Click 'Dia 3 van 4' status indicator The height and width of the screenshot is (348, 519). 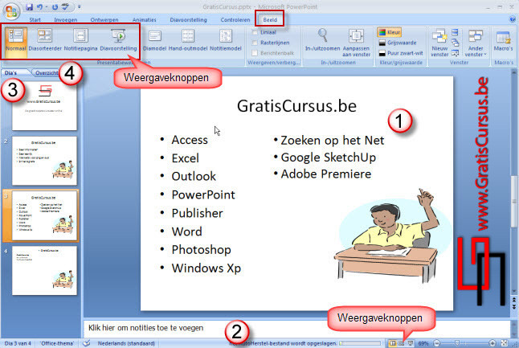pyautogui.click(x=18, y=343)
